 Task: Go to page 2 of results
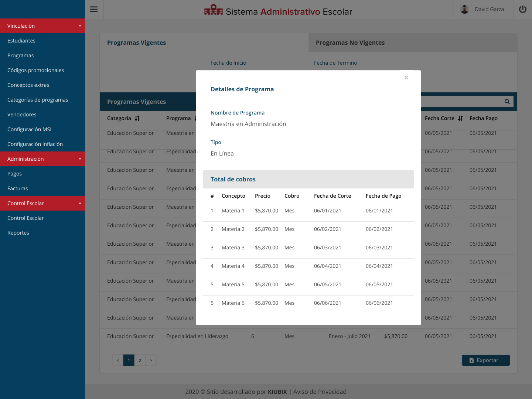(140, 360)
